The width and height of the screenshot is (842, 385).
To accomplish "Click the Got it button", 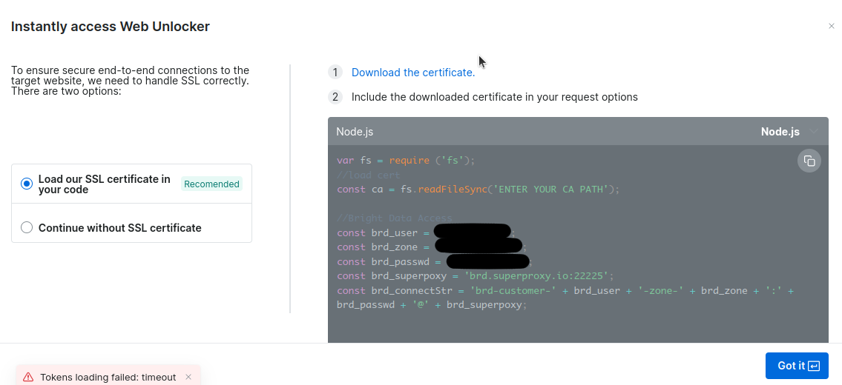I will (x=797, y=366).
